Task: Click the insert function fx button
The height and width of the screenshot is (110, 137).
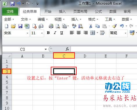Action: 67,49
